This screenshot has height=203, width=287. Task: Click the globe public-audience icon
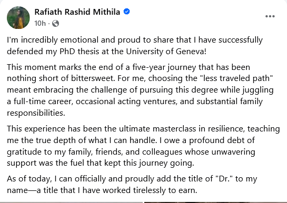(55, 23)
